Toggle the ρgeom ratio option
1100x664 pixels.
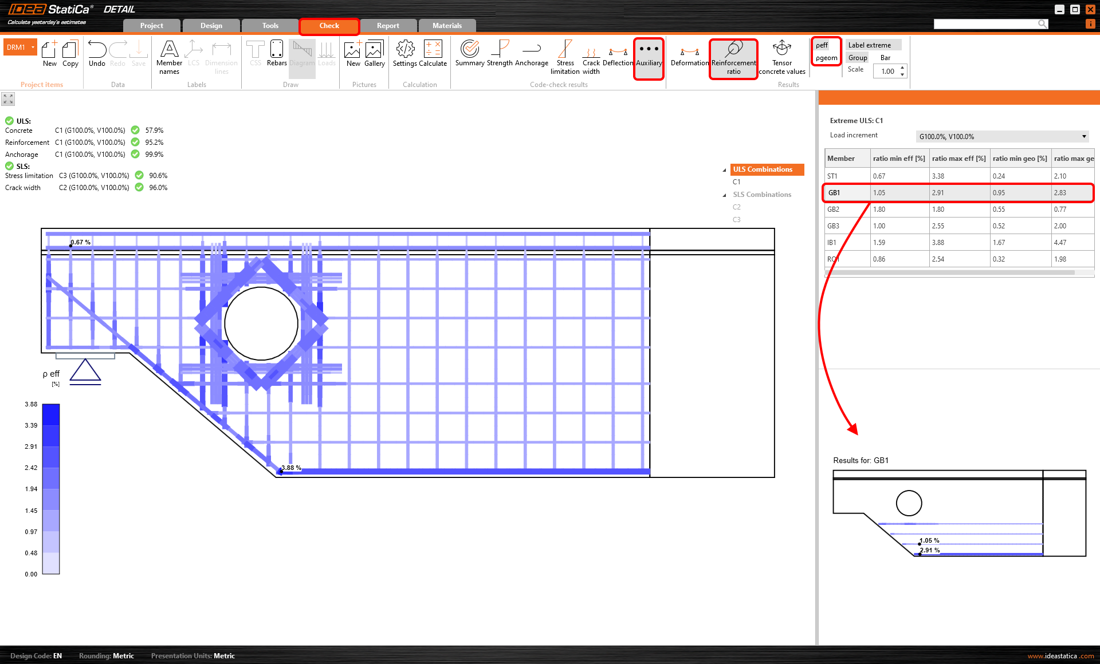pos(826,58)
